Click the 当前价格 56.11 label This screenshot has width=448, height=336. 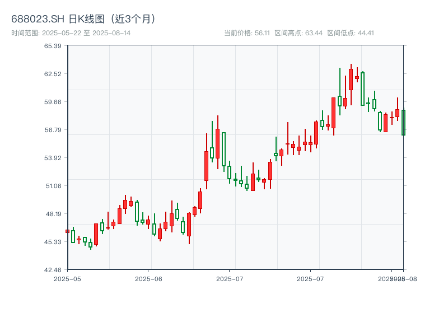point(246,33)
